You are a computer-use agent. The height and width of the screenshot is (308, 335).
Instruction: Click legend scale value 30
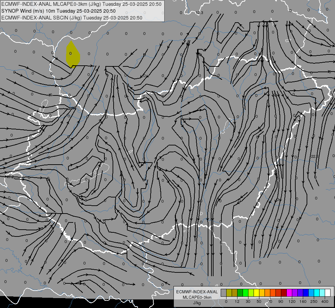click(x=248, y=301)
